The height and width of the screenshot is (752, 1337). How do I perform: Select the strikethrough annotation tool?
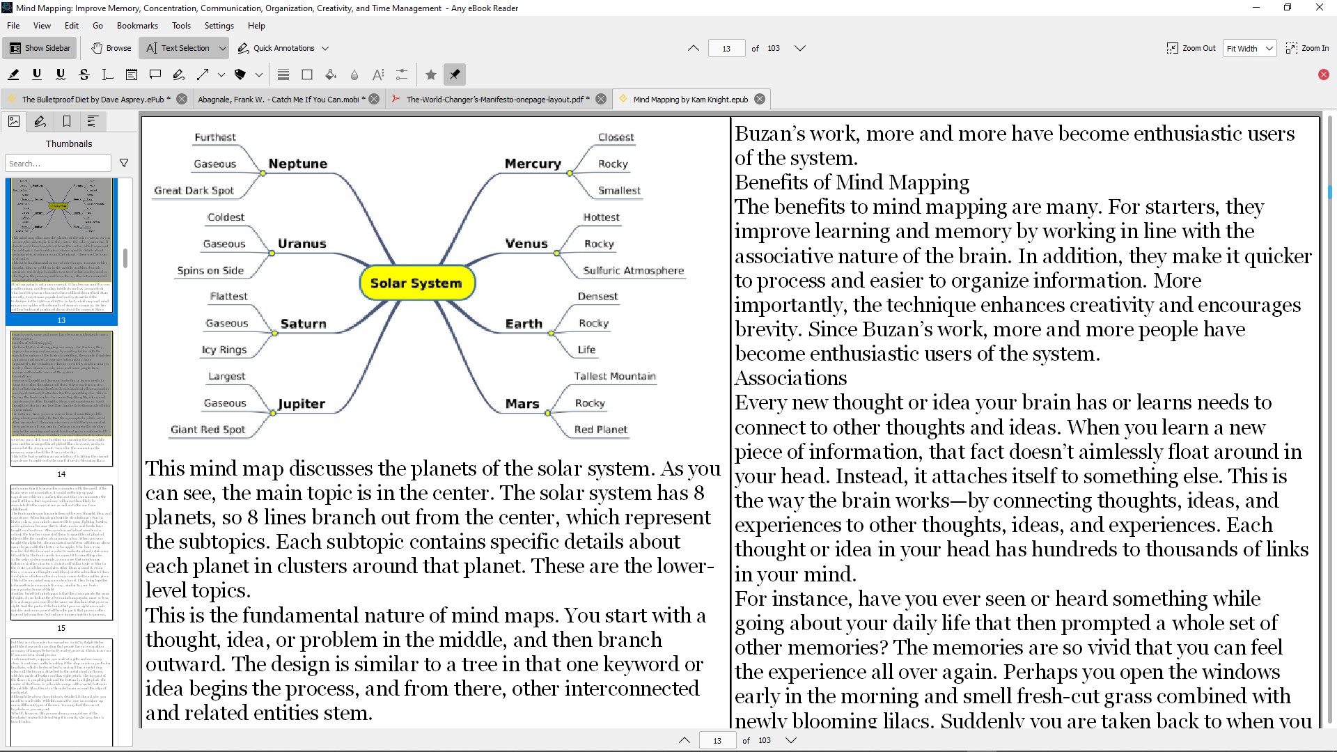pos(84,75)
